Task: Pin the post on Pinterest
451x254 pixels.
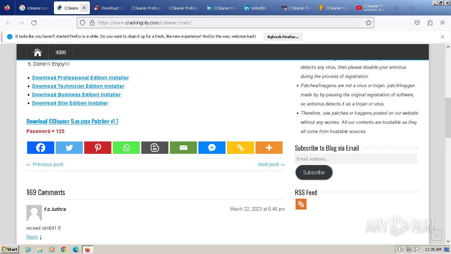Action: click(98, 148)
